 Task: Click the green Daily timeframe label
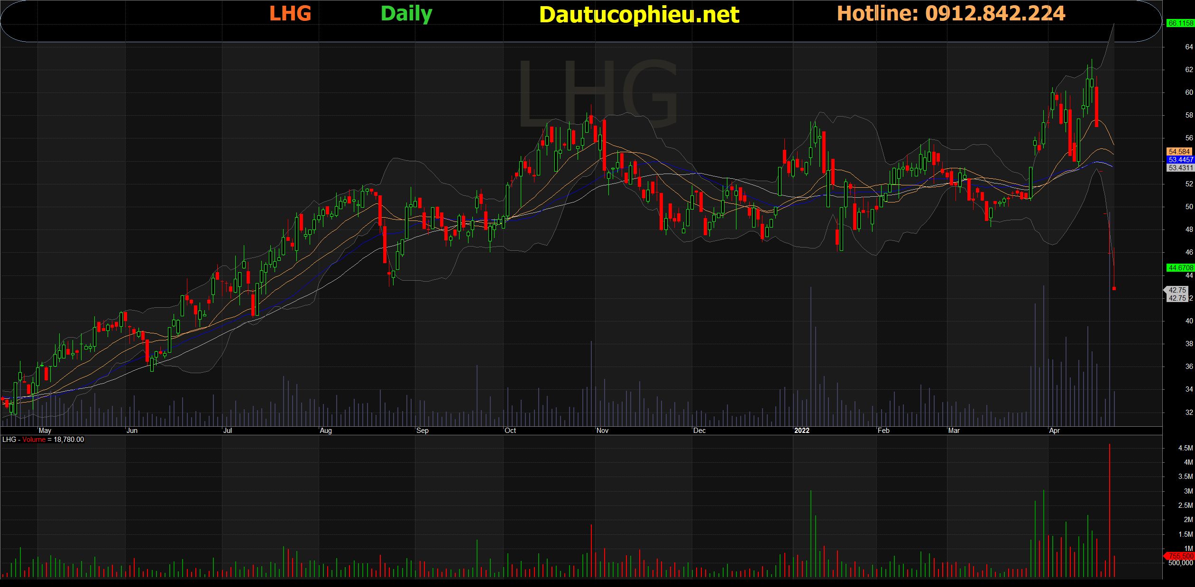pyautogui.click(x=406, y=14)
